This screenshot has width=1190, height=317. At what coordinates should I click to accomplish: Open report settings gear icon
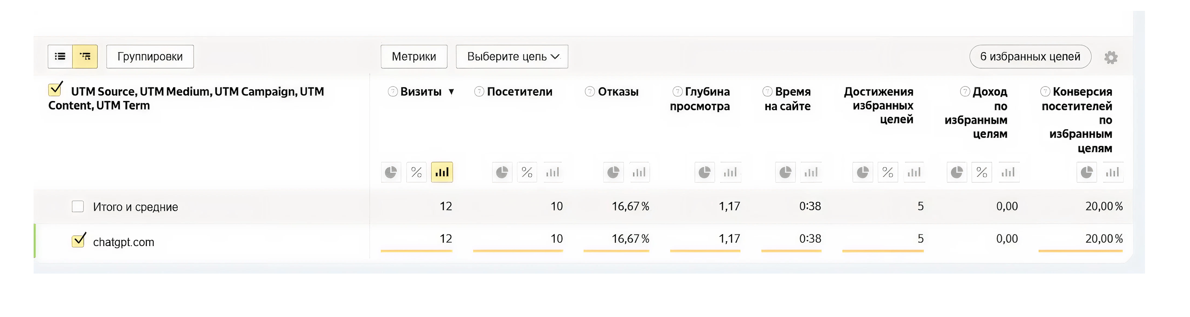(x=1111, y=57)
